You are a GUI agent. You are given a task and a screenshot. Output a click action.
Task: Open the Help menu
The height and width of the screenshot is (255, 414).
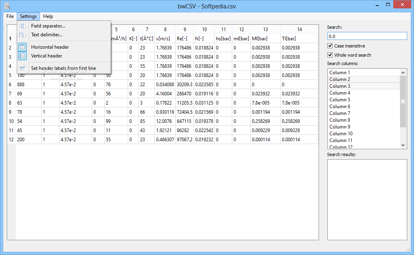point(48,16)
